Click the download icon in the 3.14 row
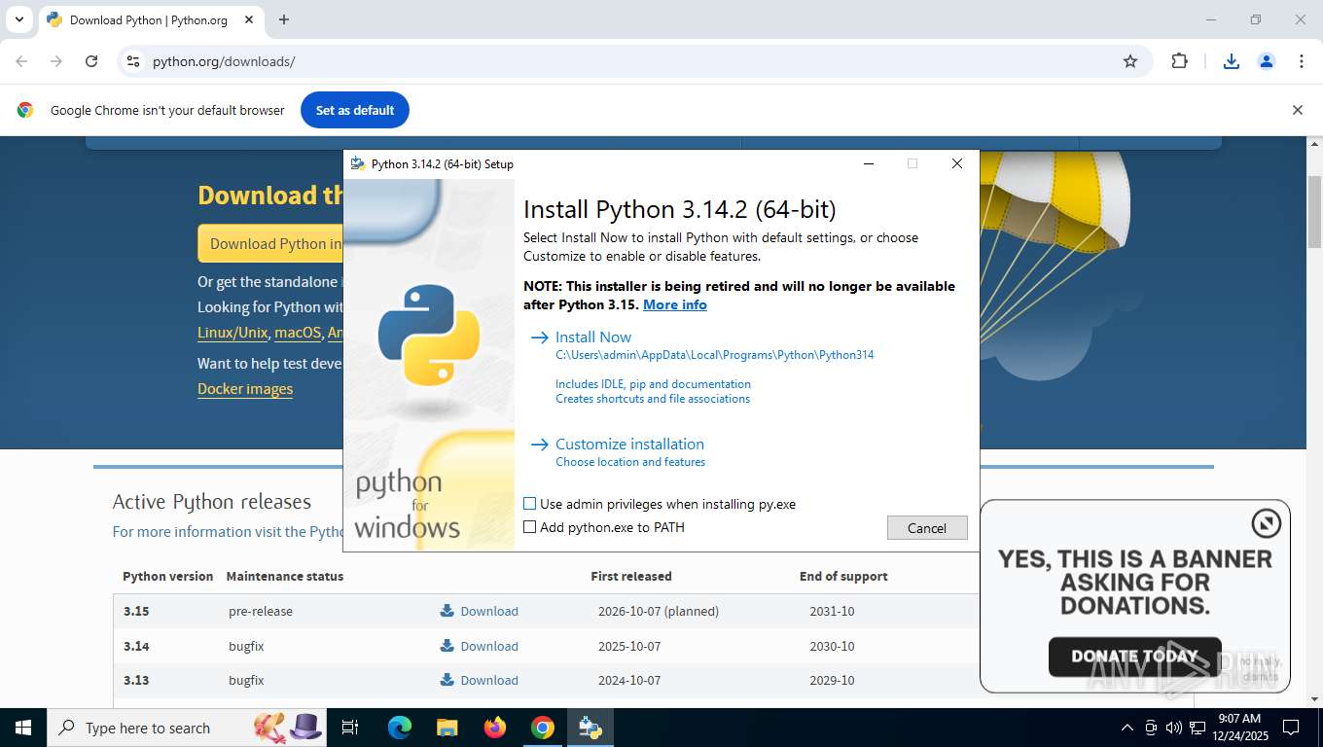 coord(447,646)
